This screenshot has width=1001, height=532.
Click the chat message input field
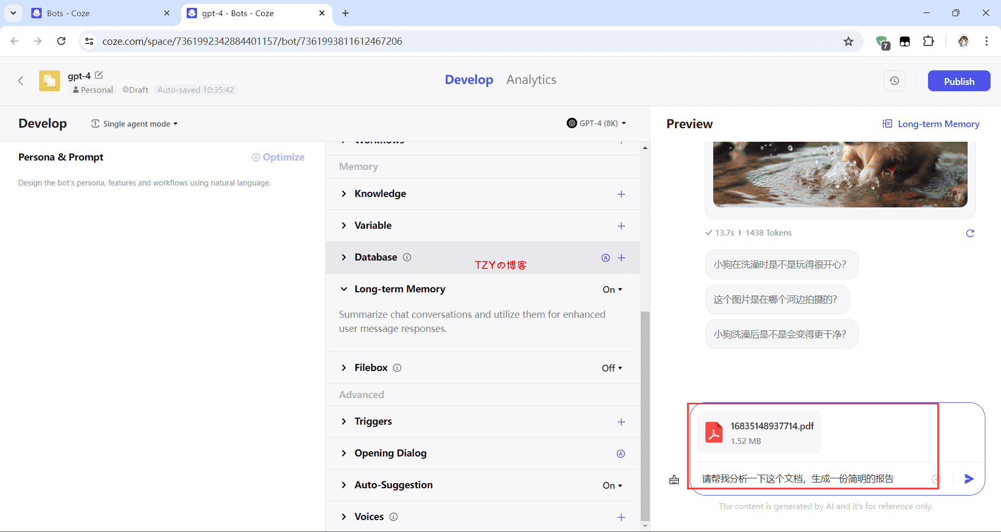[813, 479]
